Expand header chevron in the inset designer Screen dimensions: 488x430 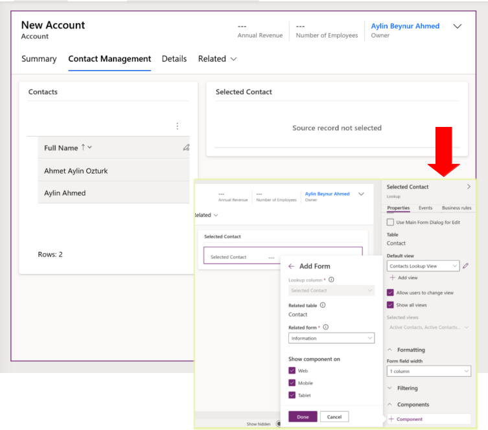[x=361, y=194]
